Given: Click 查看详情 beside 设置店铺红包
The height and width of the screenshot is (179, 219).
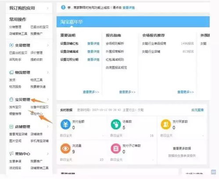Looking at the screenshot, I should pos(93,44).
